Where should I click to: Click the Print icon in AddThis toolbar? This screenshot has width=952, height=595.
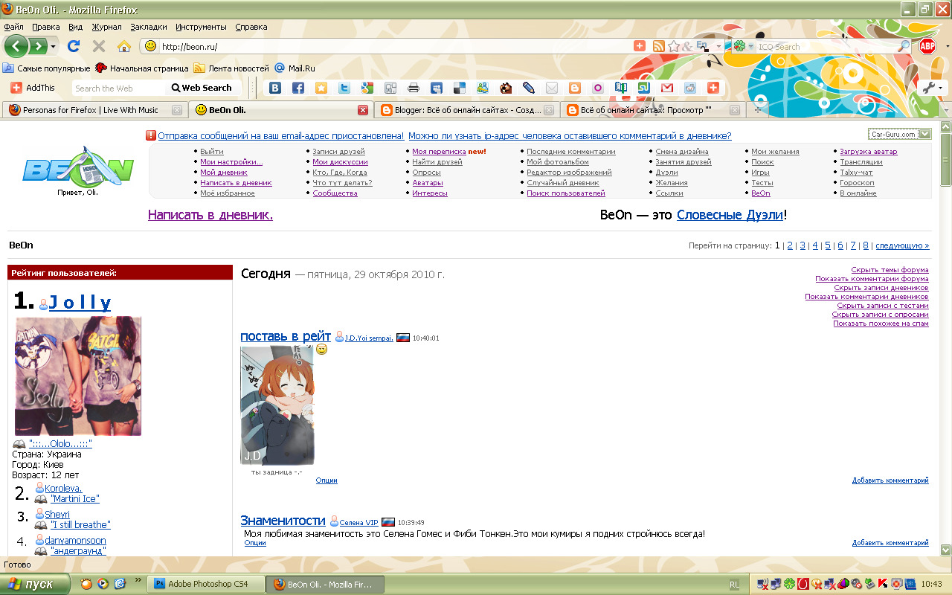tap(414, 88)
